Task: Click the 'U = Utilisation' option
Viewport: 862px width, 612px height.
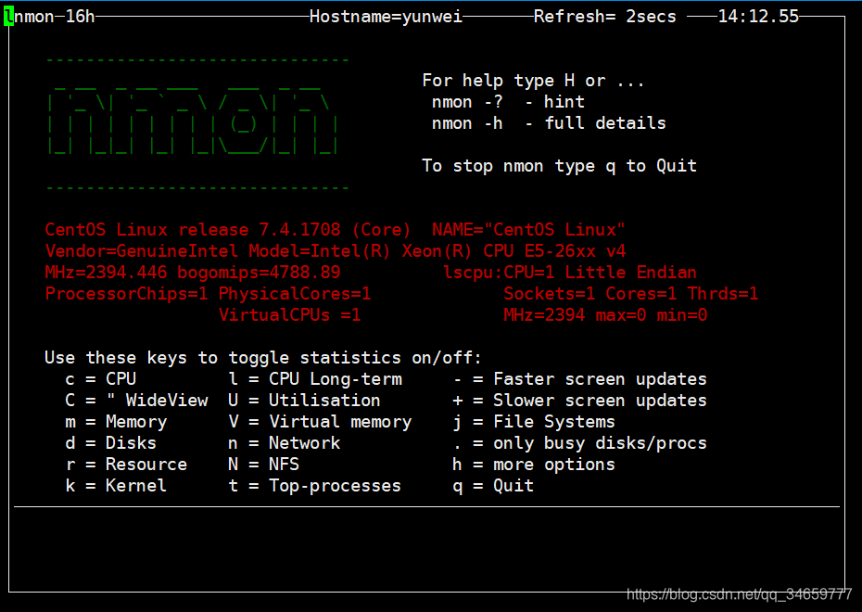Action: pos(304,401)
